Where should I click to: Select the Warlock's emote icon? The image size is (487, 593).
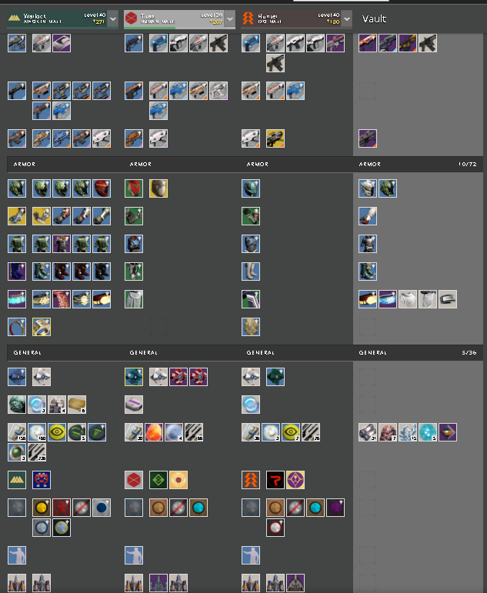click(x=17, y=555)
